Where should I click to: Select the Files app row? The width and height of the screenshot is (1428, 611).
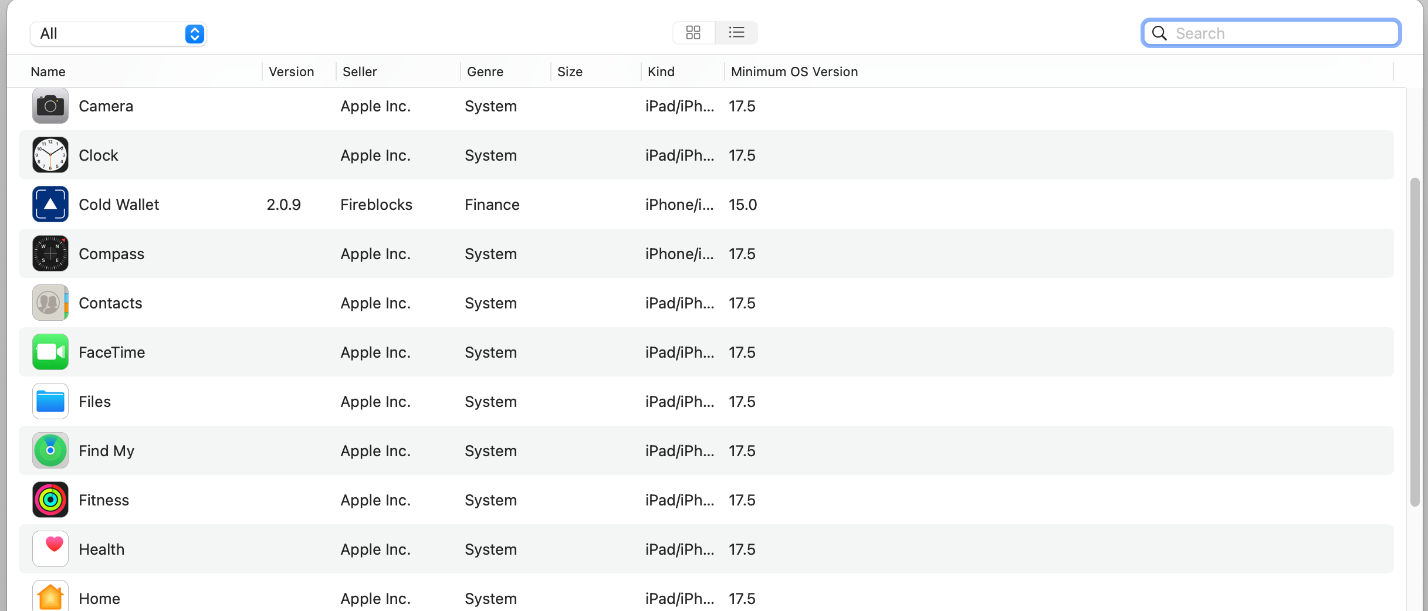tap(706, 401)
